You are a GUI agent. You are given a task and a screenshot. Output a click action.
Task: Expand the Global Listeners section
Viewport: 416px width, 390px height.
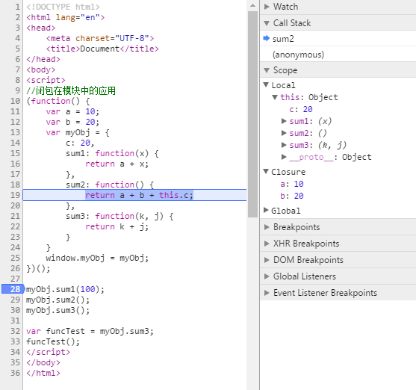click(267, 276)
